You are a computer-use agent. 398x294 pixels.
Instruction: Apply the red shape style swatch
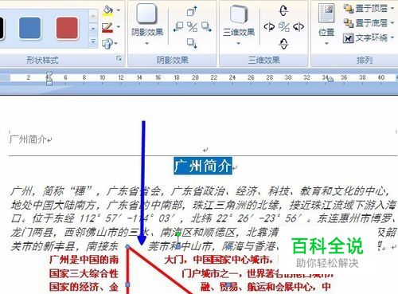coord(67,28)
